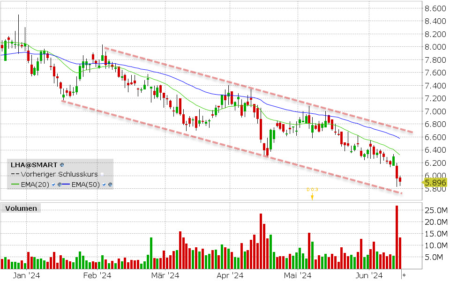The width and height of the screenshot is (450, 281).
Task: Click the 5.0M volume axis value
Action: click(x=433, y=258)
